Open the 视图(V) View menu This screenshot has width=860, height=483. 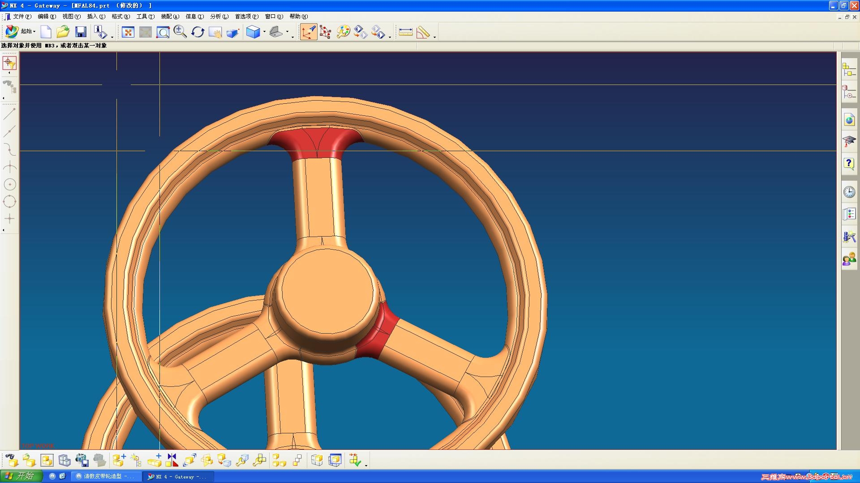pyautogui.click(x=72, y=17)
